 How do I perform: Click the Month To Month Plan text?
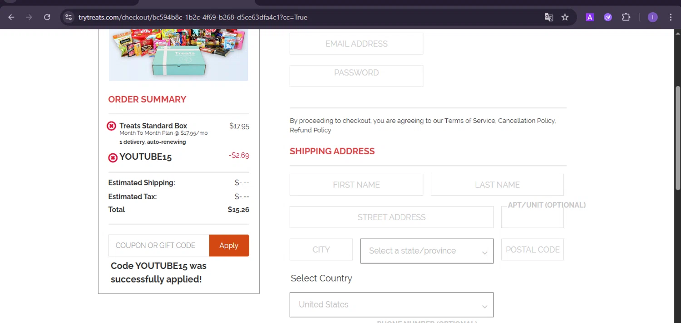[163, 133]
